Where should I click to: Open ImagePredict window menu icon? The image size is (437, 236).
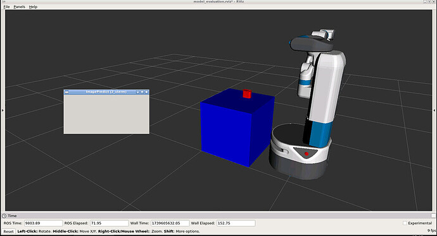66,92
